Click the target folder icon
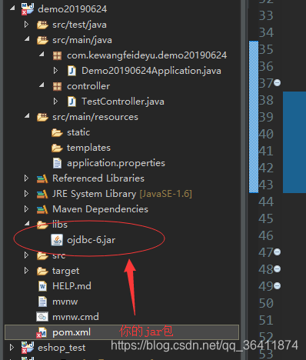 pos(42,271)
